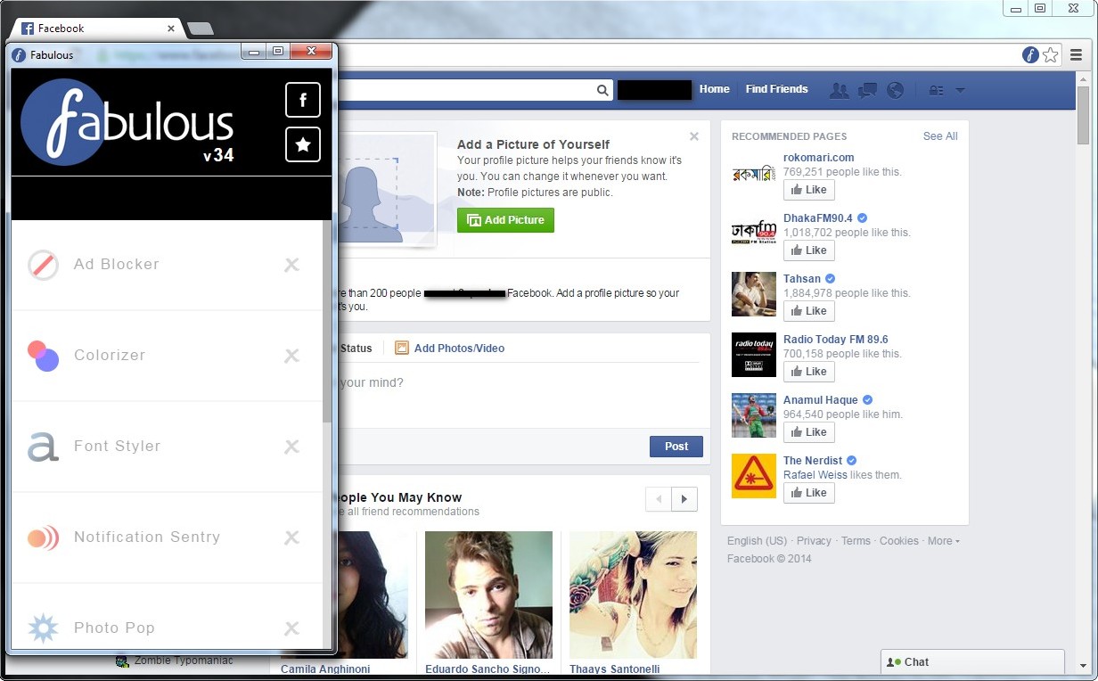The width and height of the screenshot is (1098, 681).
Task: Open the Rafael Weiss link
Action: click(815, 475)
